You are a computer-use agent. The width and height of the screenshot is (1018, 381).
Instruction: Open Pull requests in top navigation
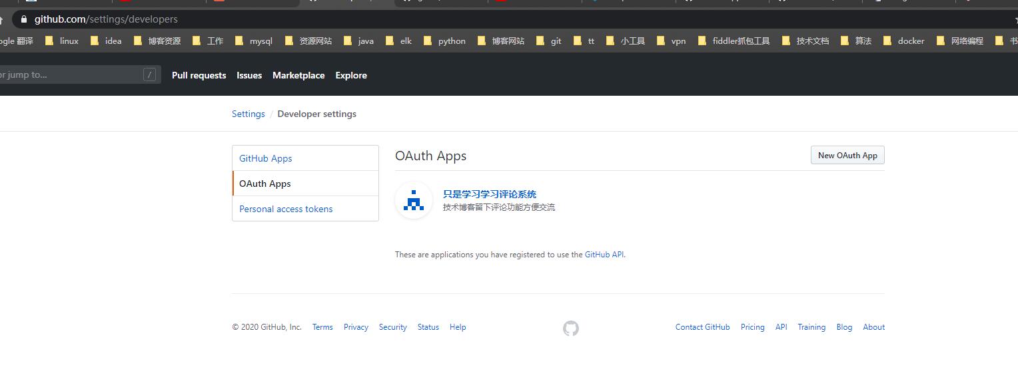tap(199, 75)
